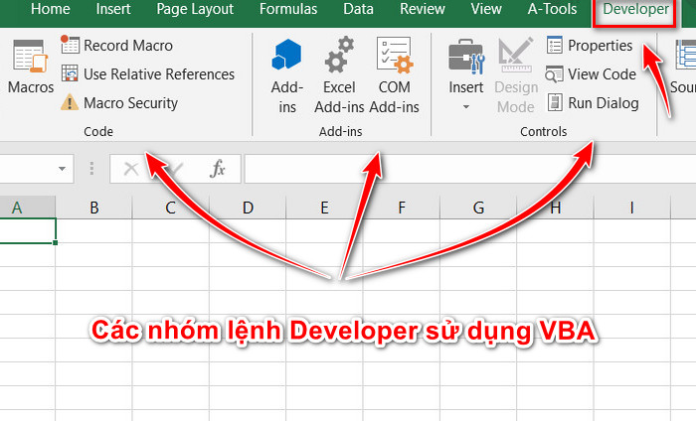Click the Cancel X formula button
Screen dimensions: 696x421
[x=131, y=169]
